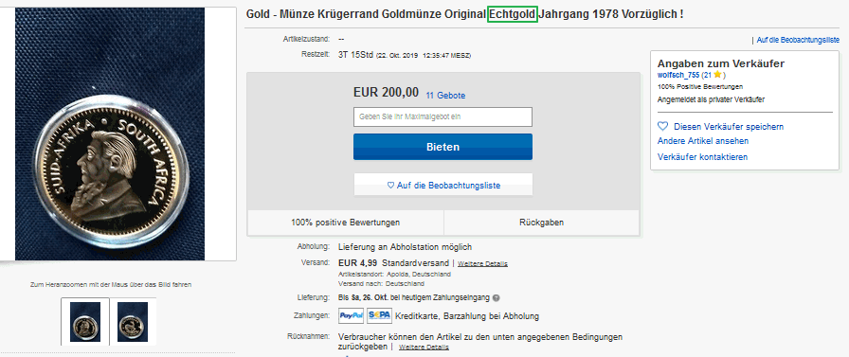Open the 11 Gebote bid history link
This screenshot has height=357, width=849.
[445, 96]
